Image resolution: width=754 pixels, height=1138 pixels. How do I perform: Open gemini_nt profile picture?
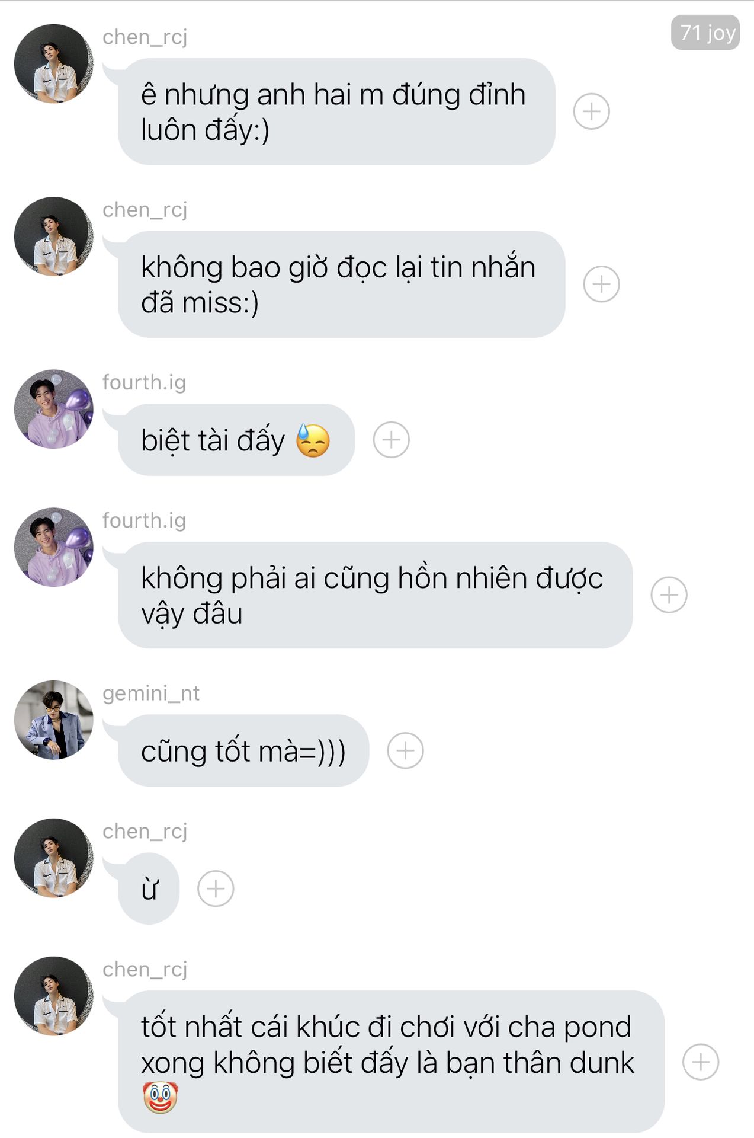[x=54, y=720]
